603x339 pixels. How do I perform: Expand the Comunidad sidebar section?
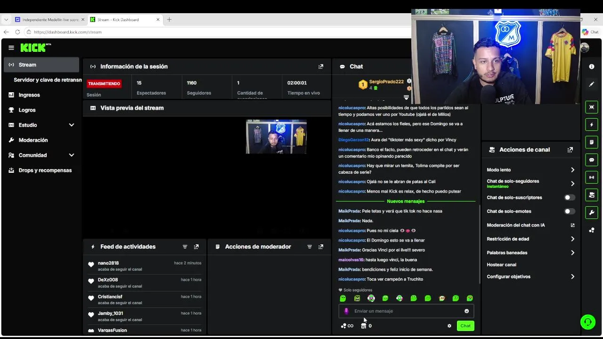coord(72,155)
